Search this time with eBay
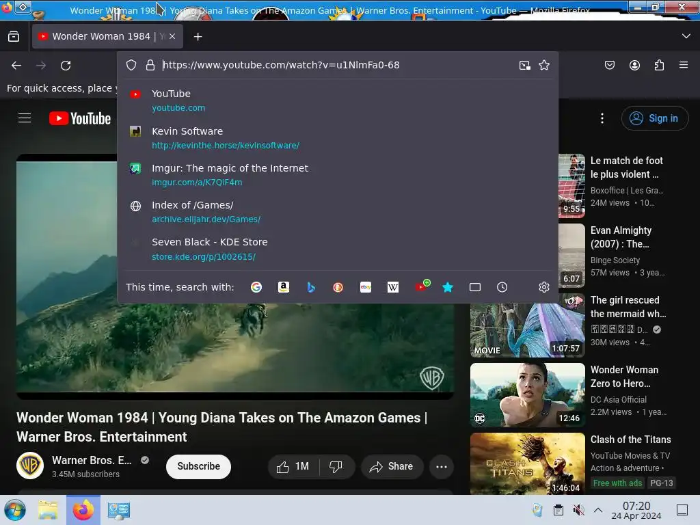This screenshot has width=700, height=525. point(366,287)
